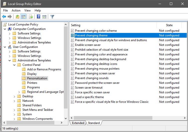Click the Forward arrow in toolbar
This screenshot has height=132, width=188.
pos(10,17)
